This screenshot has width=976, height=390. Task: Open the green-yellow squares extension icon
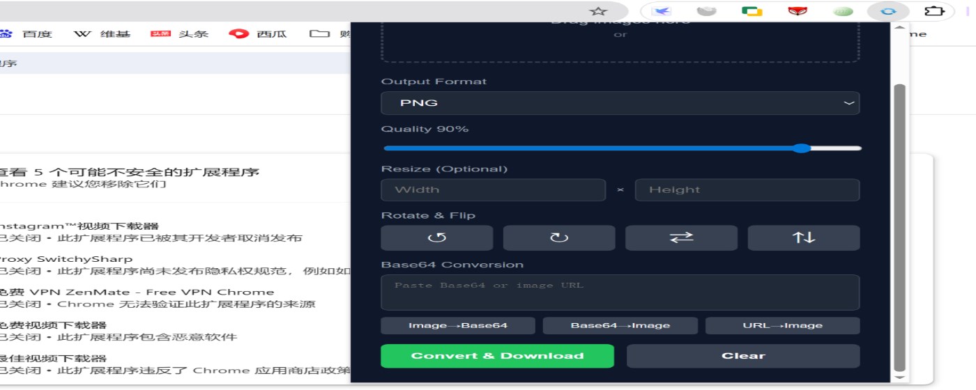tap(752, 11)
